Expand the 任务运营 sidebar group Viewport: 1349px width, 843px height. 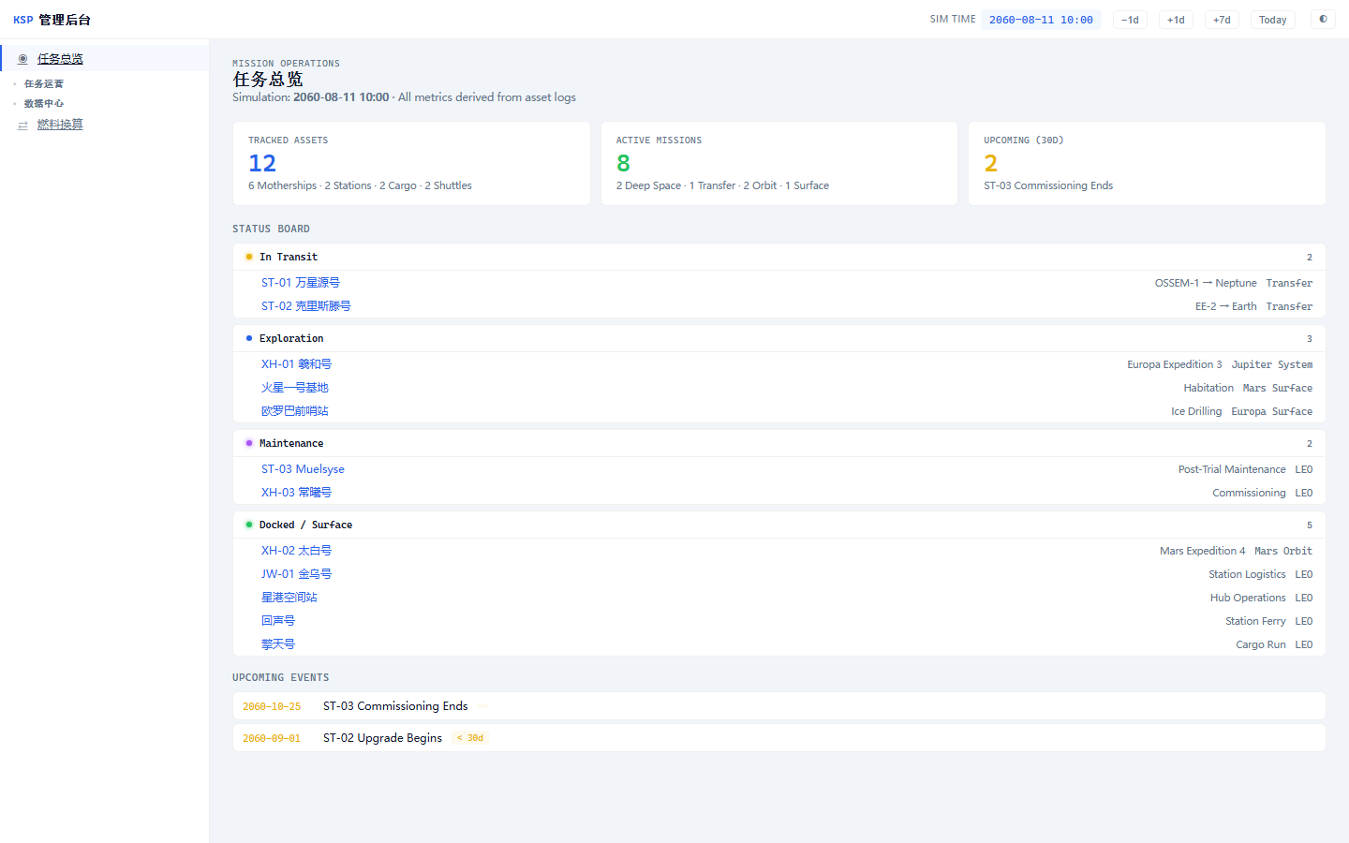click(44, 84)
